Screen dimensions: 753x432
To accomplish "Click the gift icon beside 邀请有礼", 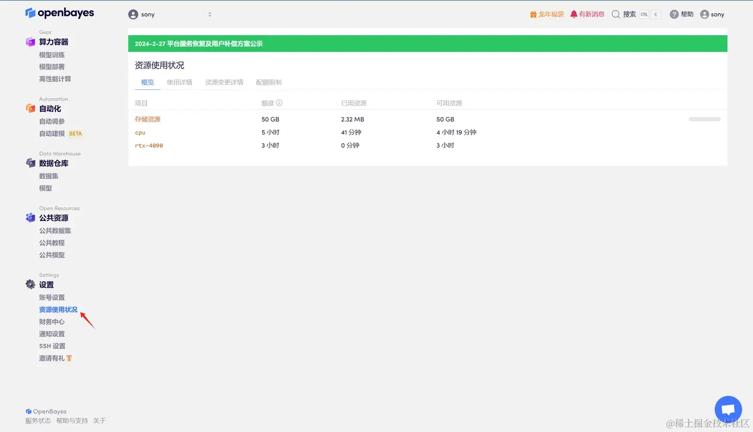I will click(x=69, y=358).
